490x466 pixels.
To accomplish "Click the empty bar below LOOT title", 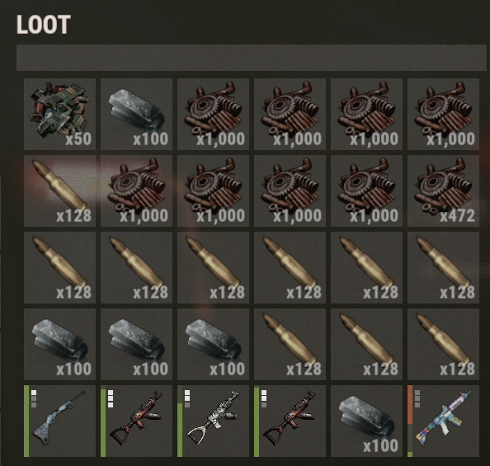I will 252,58.
